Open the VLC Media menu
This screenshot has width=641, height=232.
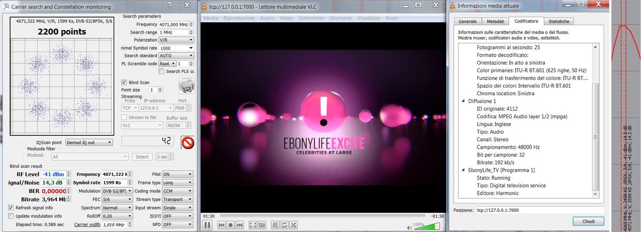pyautogui.click(x=211, y=18)
